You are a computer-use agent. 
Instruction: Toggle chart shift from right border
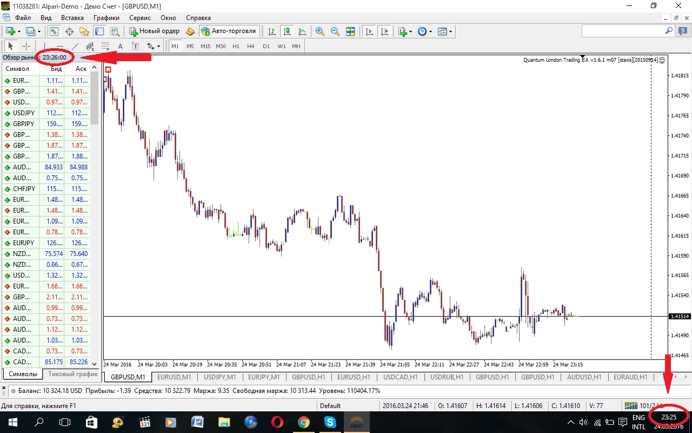384,31
